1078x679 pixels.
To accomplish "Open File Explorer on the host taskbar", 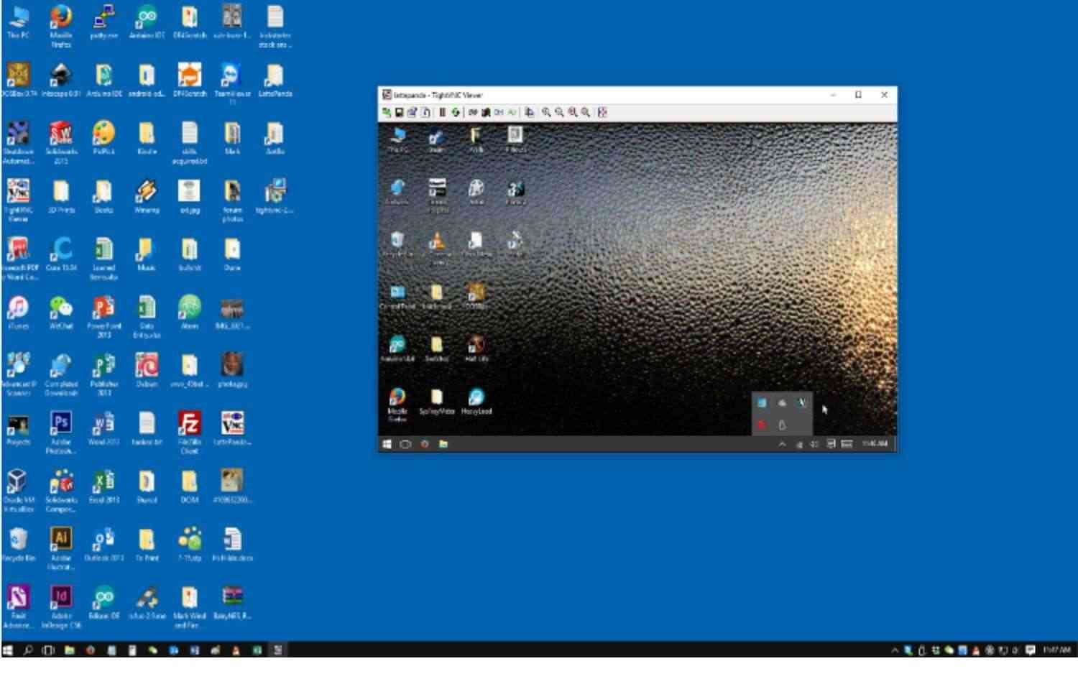I will coord(69,650).
